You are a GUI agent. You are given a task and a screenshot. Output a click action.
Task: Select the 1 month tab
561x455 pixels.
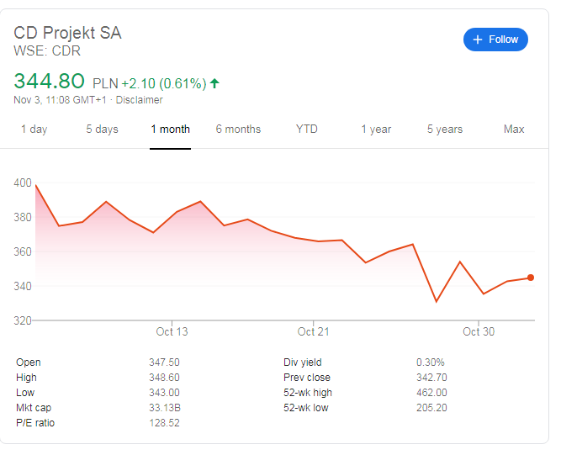170,130
